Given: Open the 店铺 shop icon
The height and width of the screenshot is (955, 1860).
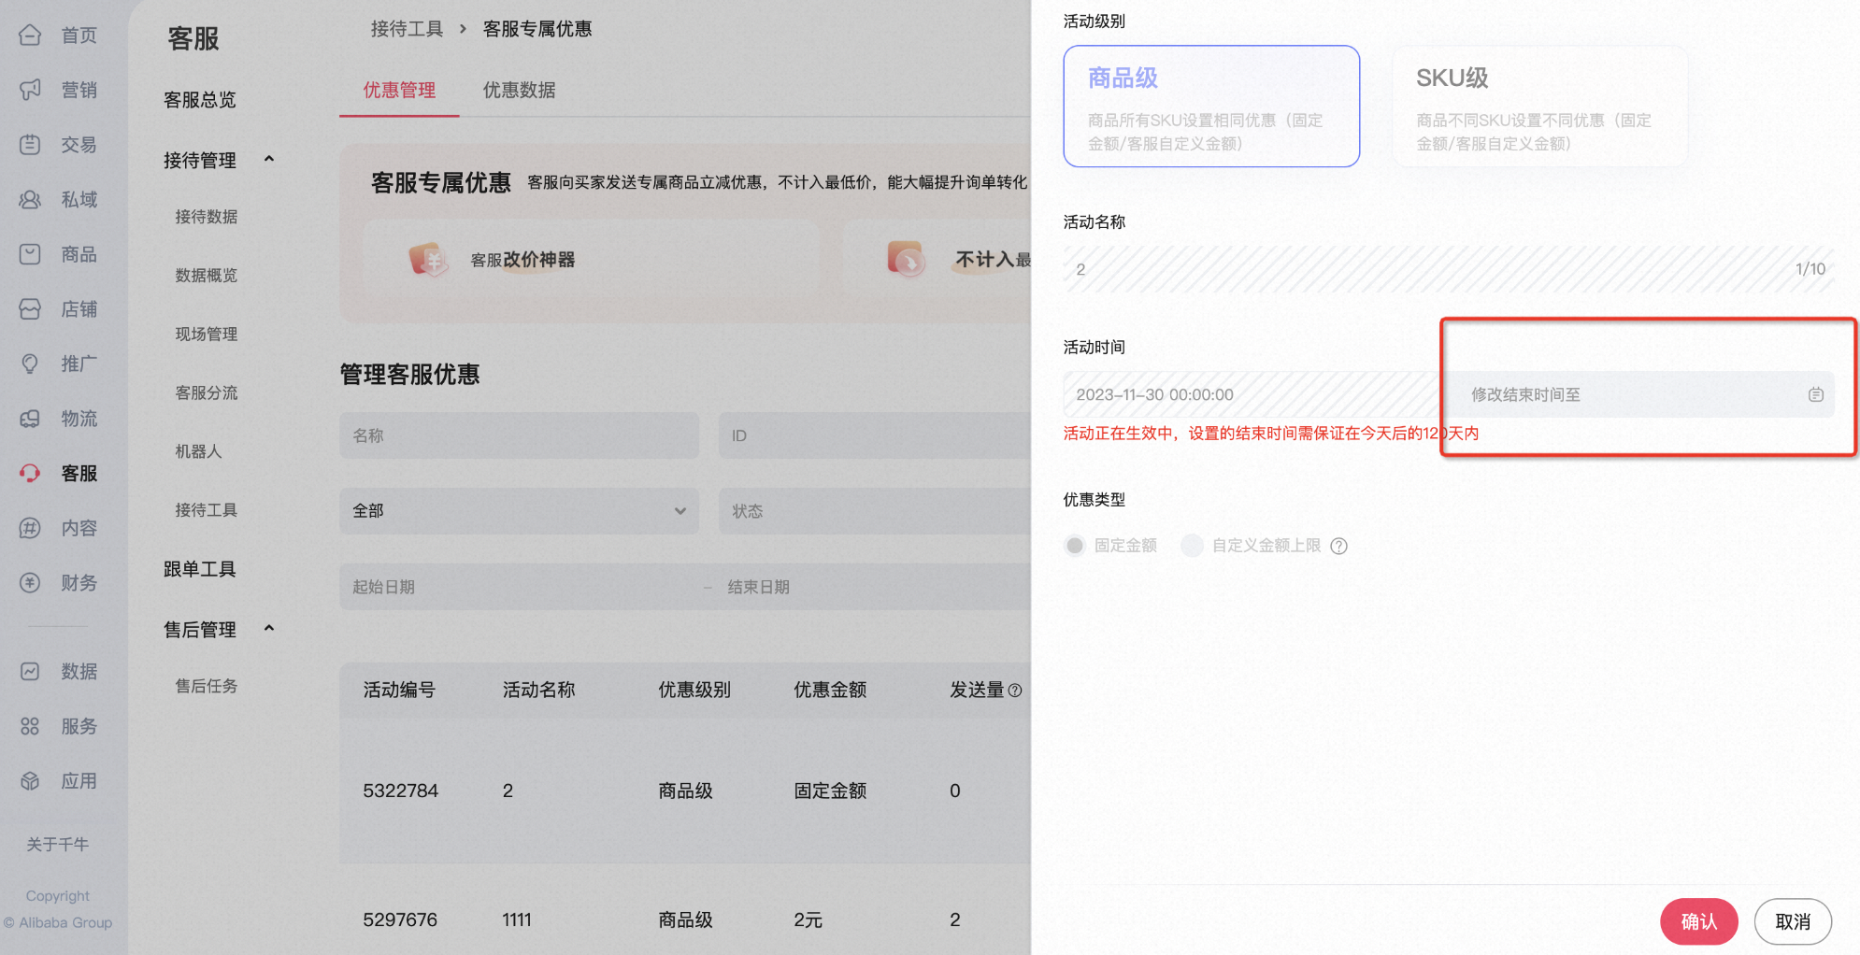Looking at the screenshot, I should pyautogui.click(x=30, y=309).
